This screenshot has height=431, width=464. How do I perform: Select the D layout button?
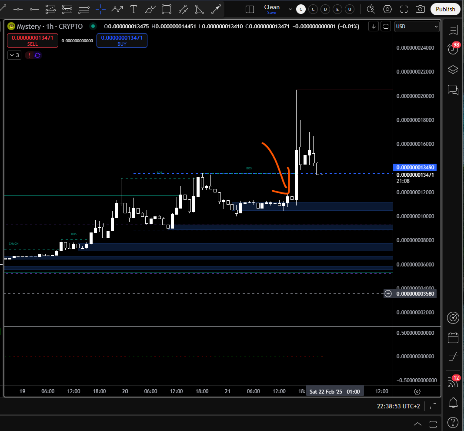pyautogui.click(x=325, y=10)
